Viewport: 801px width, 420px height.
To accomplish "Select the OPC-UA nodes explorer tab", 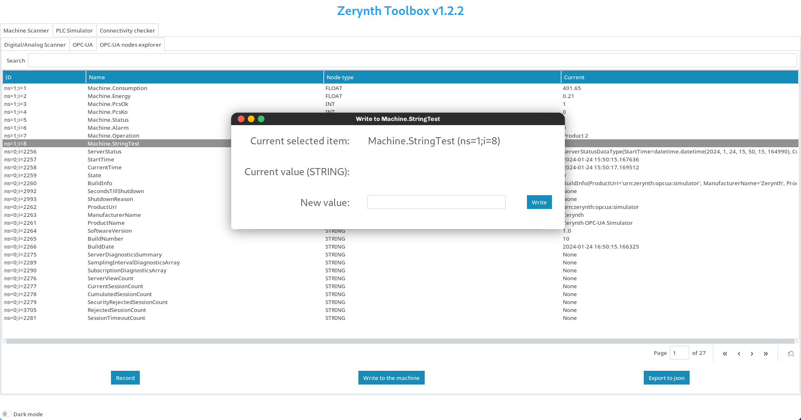I will tap(131, 45).
